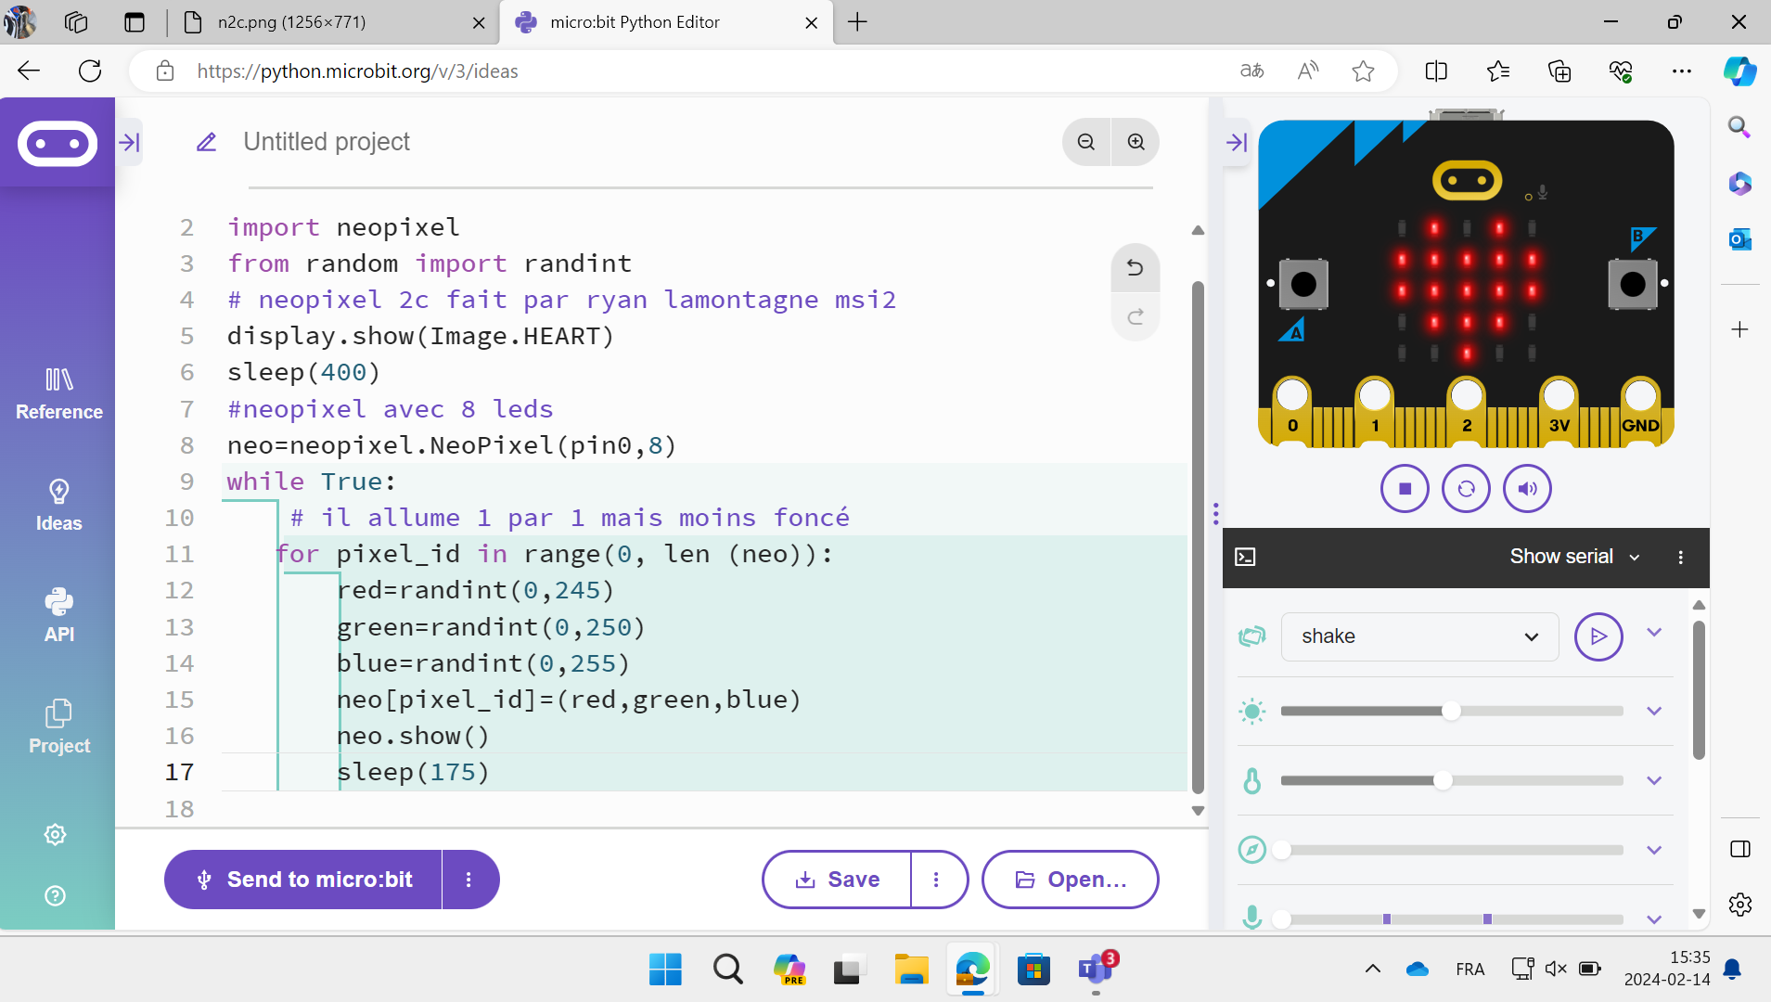Open serial panel more options menu
Image resolution: width=1771 pixels, height=1002 pixels.
pyautogui.click(x=1681, y=557)
